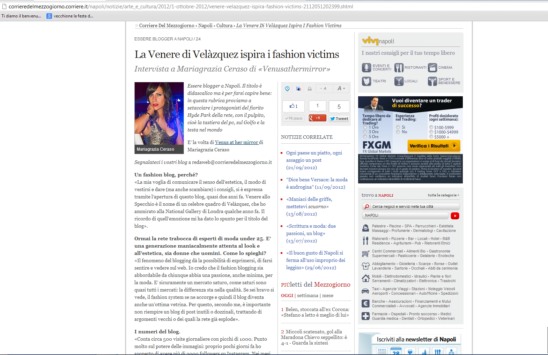Click the Centri Commerciali shopping cart icon
The width and height of the screenshot is (548, 355).
(x=365, y=254)
